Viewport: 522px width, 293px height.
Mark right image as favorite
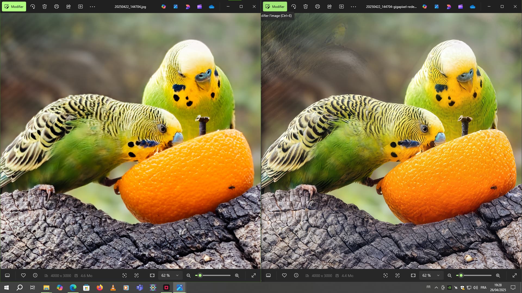[x=284, y=275]
